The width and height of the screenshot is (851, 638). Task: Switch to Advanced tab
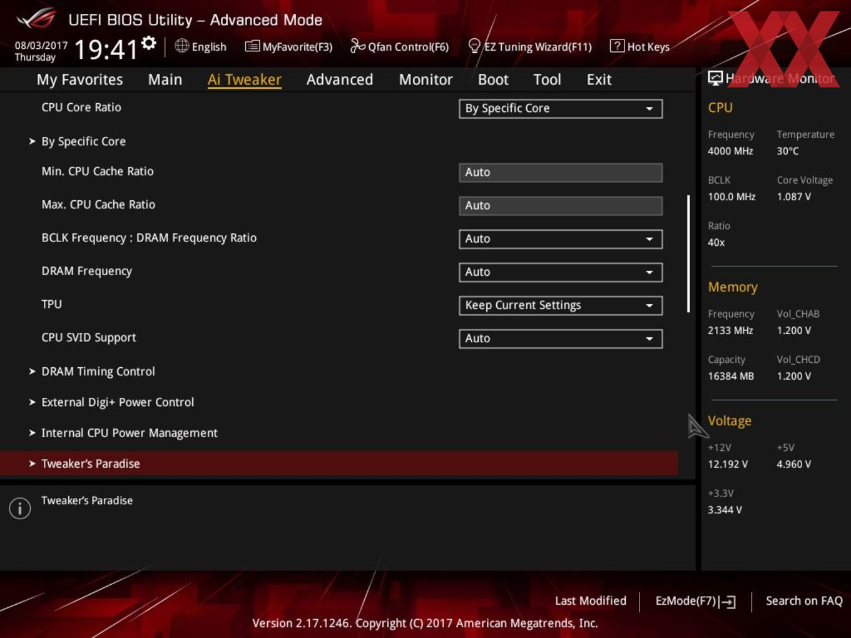340,79
